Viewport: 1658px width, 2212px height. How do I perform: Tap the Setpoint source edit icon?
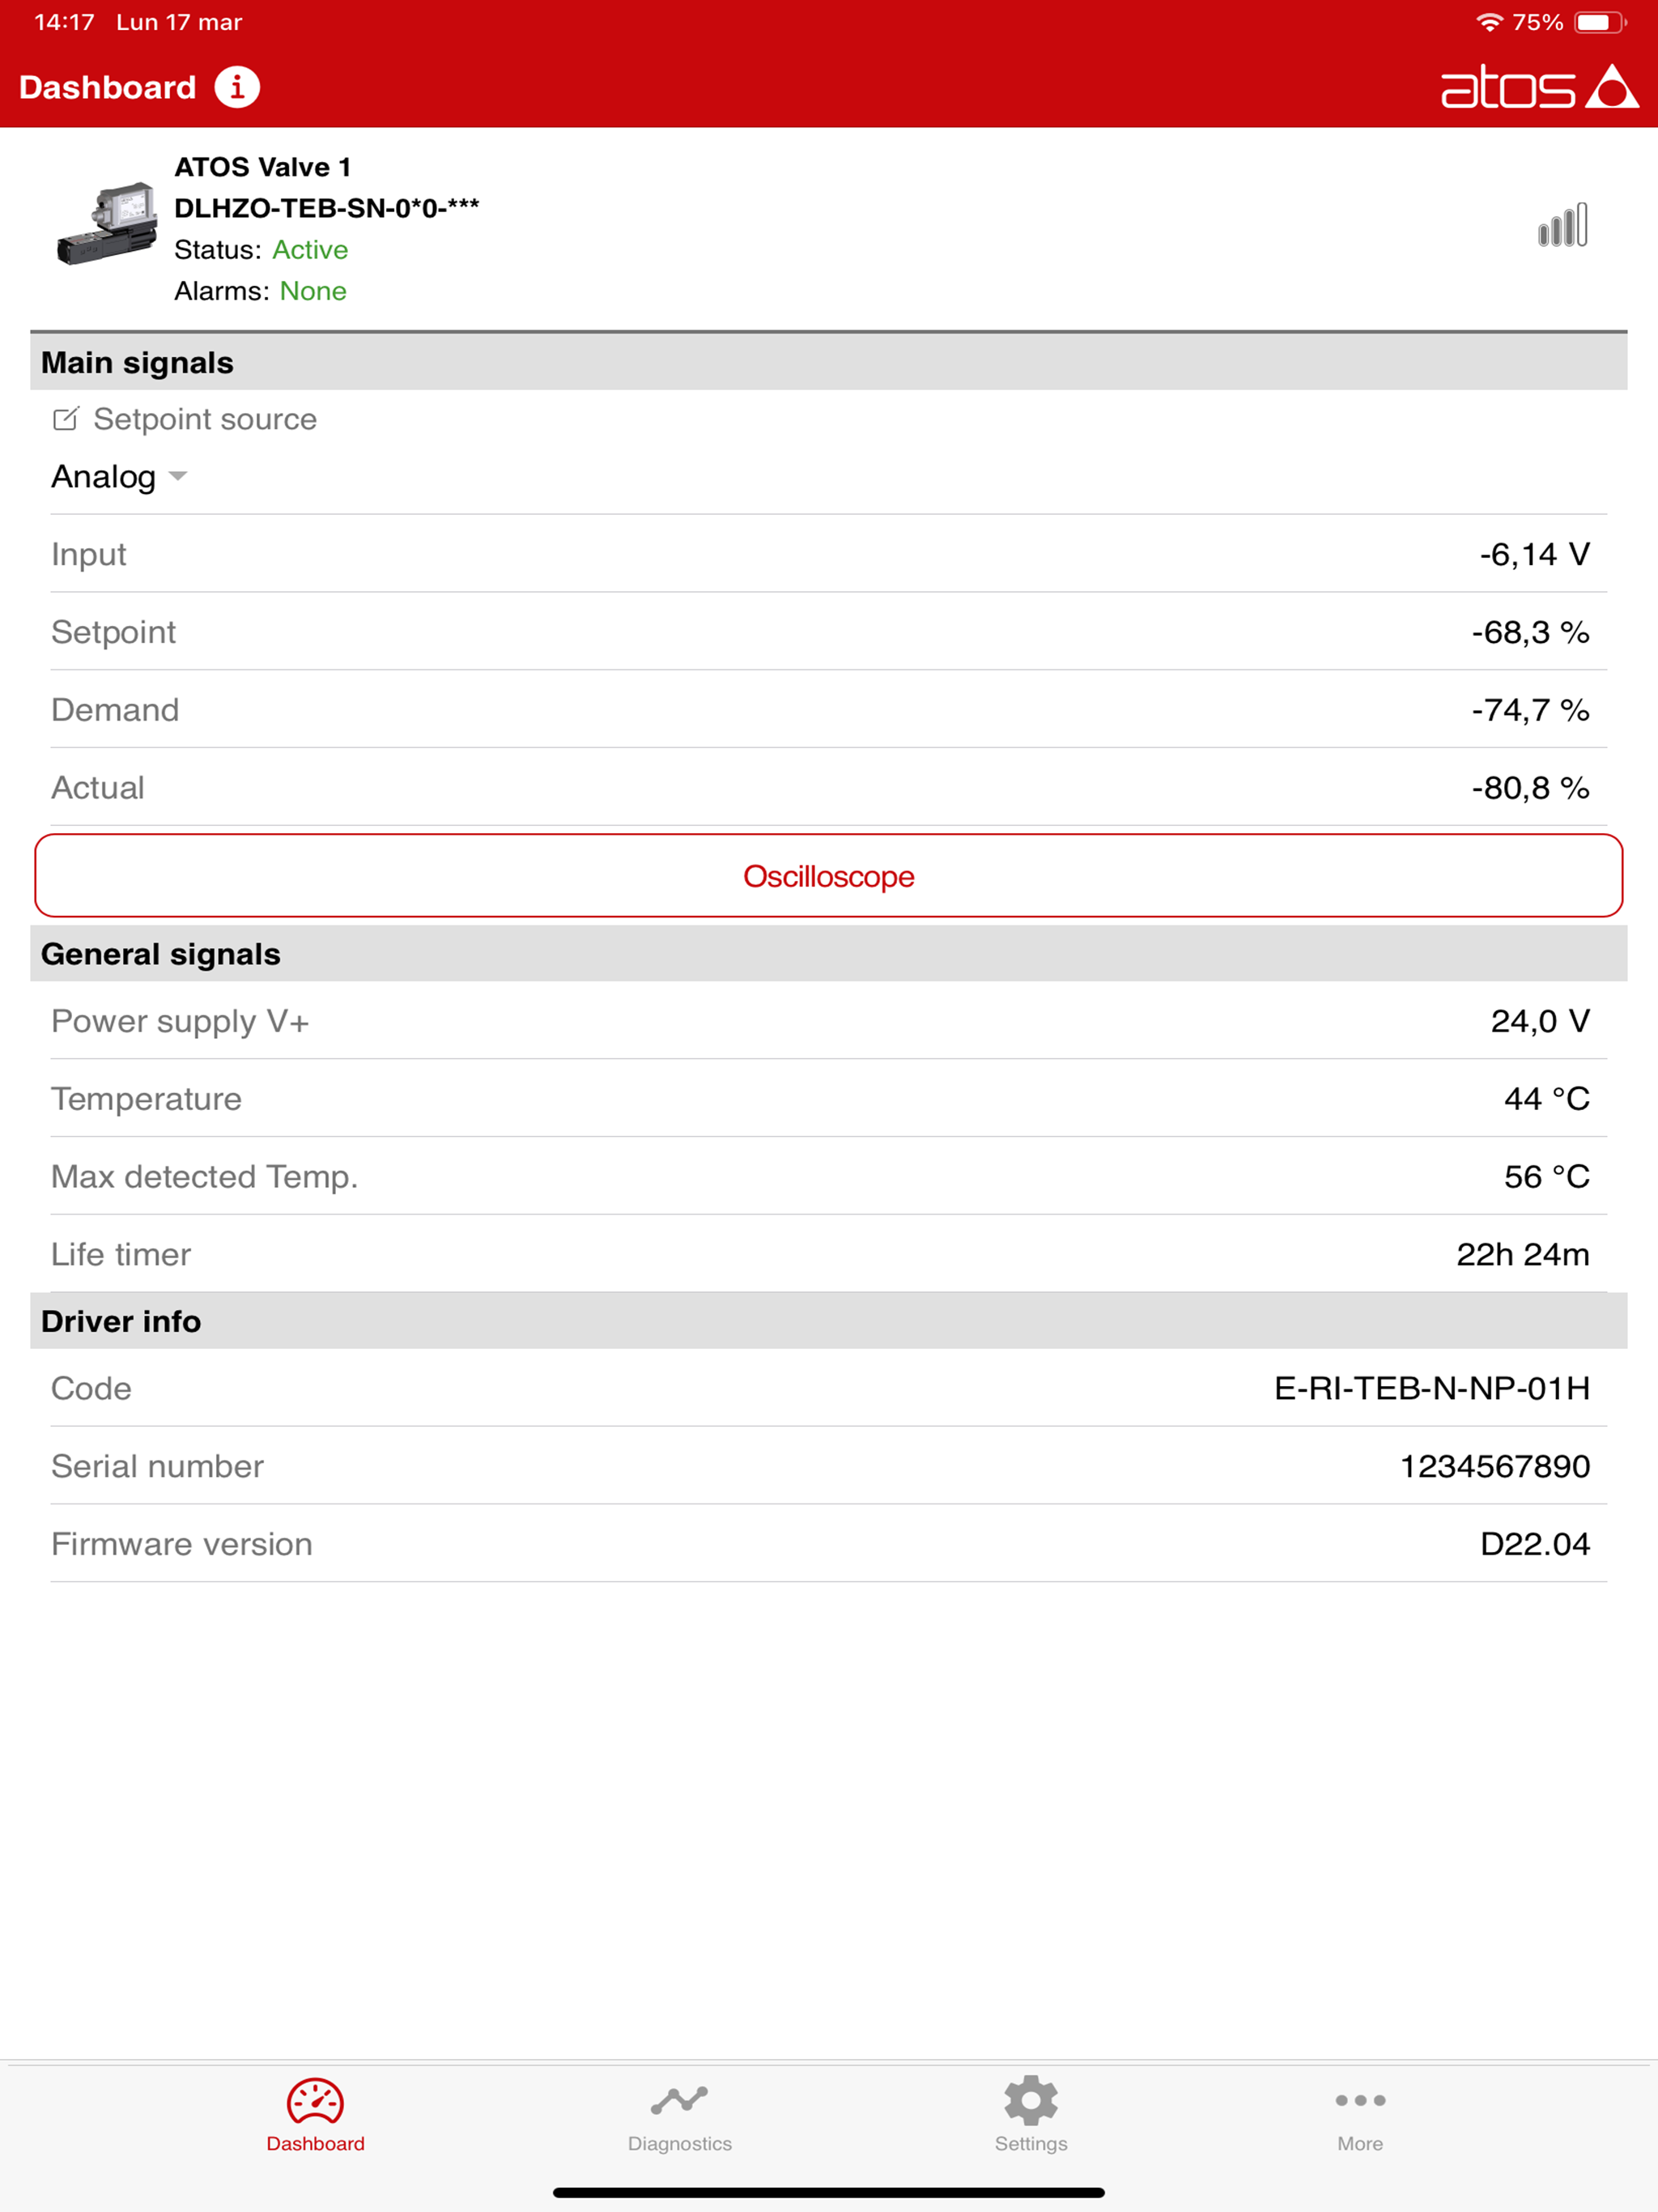point(65,419)
